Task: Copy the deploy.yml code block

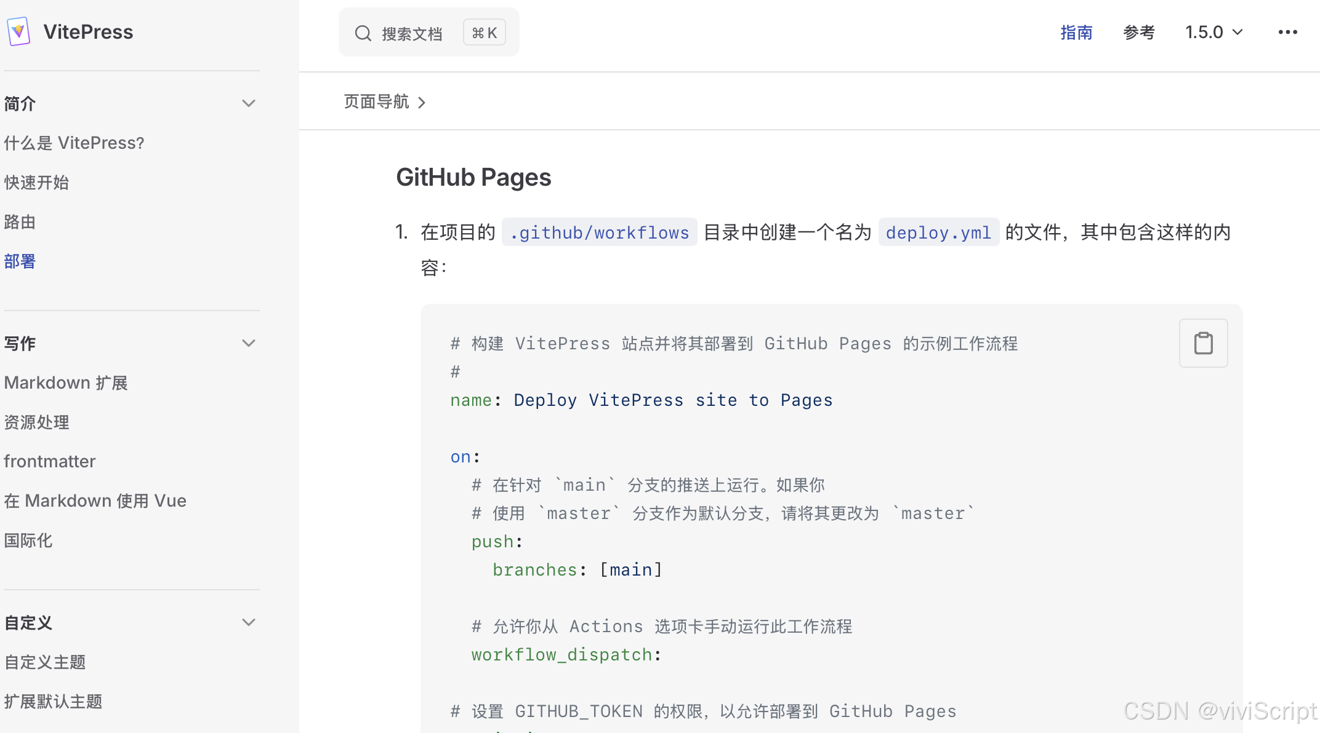Action: 1203,343
